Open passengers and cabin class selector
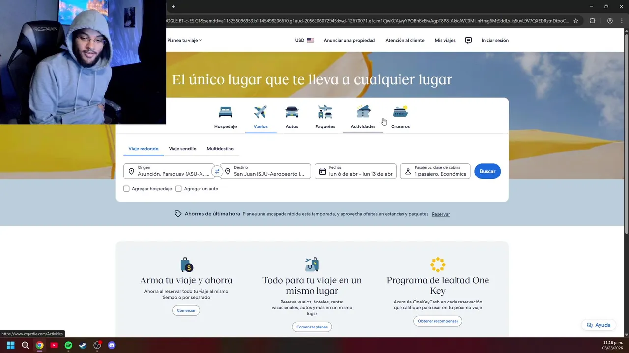The height and width of the screenshot is (353, 629). [435, 171]
